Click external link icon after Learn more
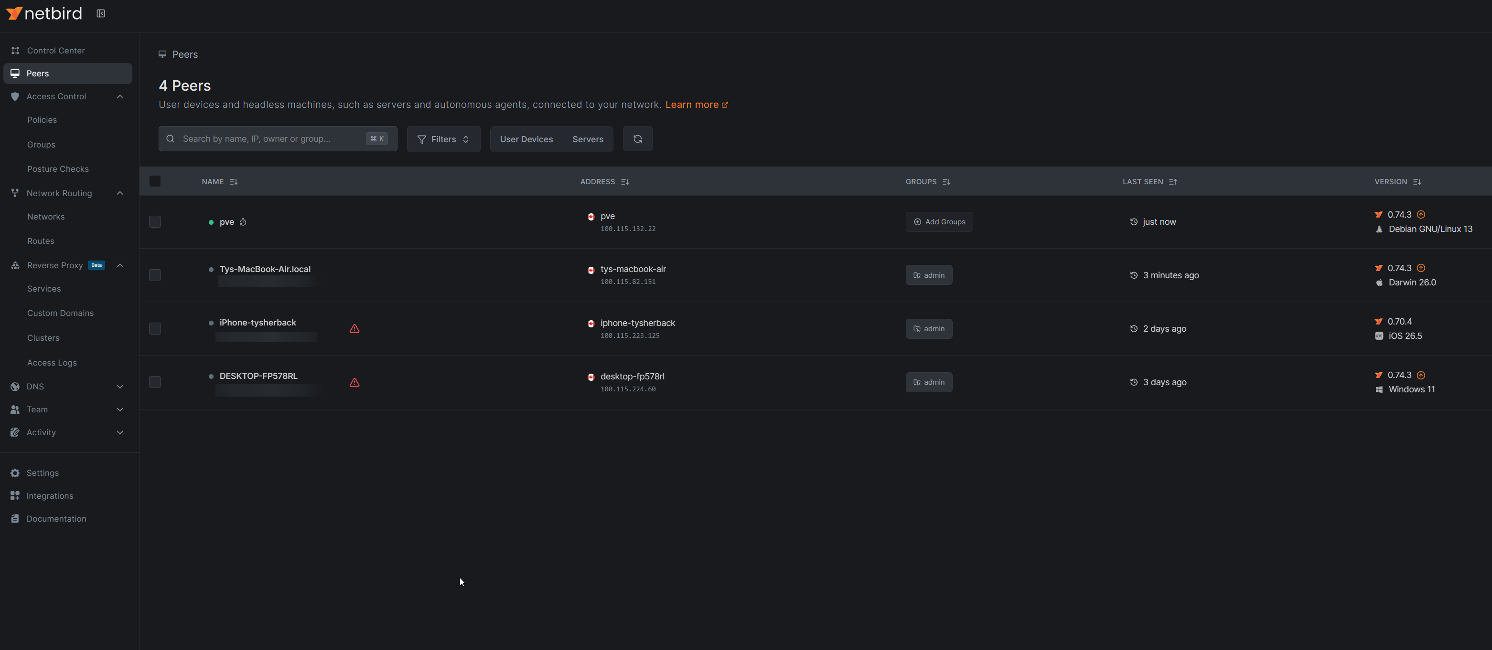1492x650 pixels. [x=725, y=105]
